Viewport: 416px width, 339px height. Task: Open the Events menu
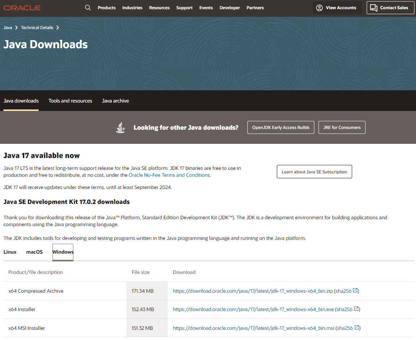[206, 8]
